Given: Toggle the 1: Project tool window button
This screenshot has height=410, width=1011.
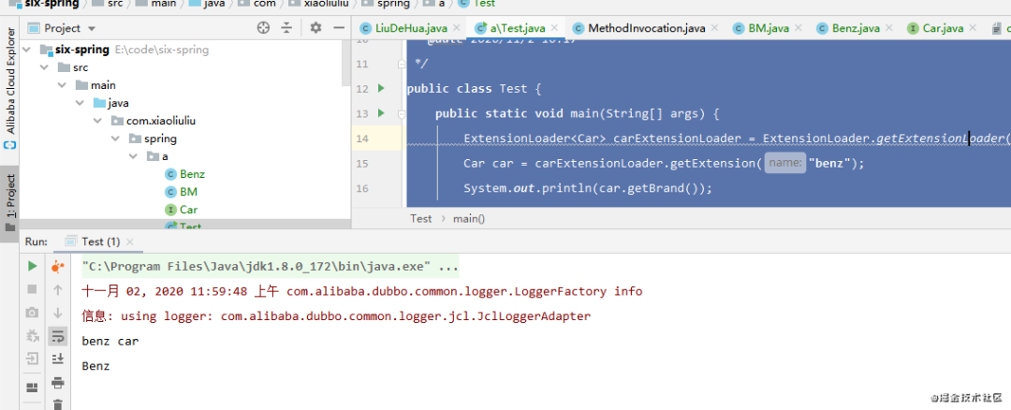Looking at the screenshot, I should point(9,204).
